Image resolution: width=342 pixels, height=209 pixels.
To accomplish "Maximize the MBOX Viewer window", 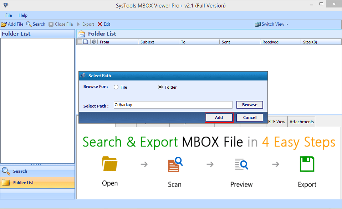I will [321, 4].
